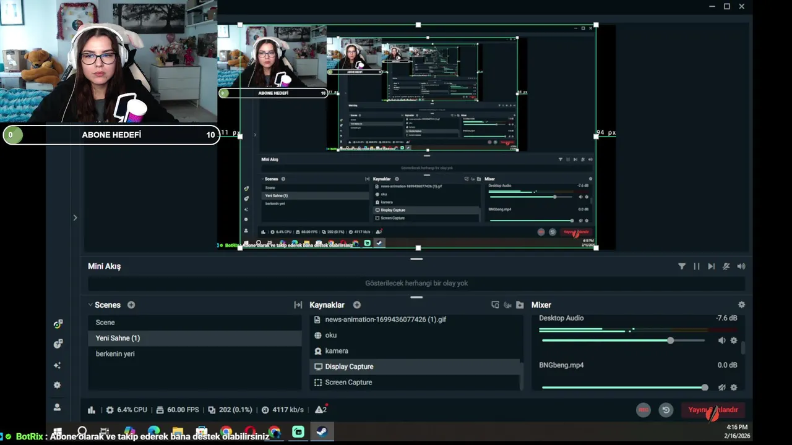Viewport: 792px width, 445px height.
Task: Open the first colorful sidebar app icon
Action: 58,324
